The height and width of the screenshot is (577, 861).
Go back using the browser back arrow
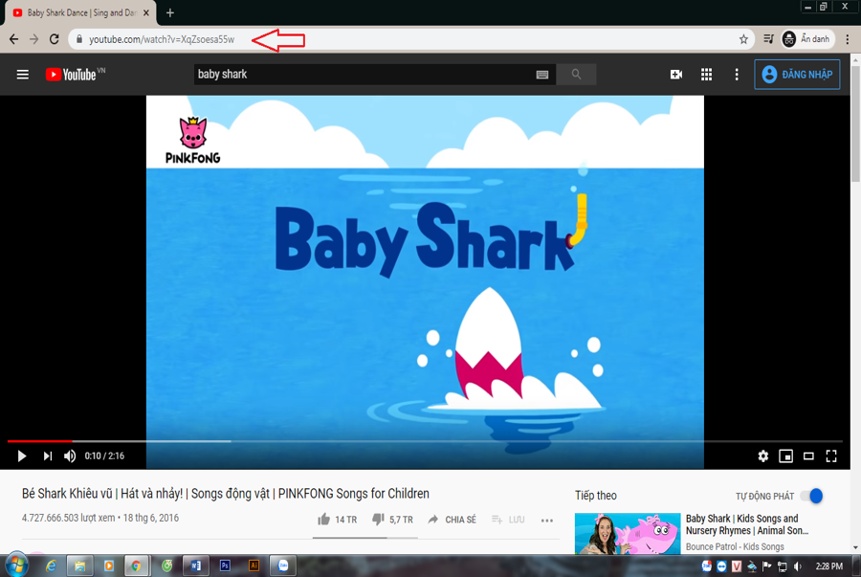13,39
